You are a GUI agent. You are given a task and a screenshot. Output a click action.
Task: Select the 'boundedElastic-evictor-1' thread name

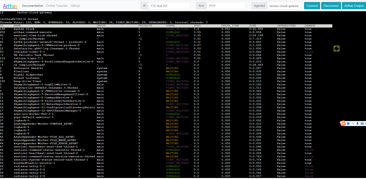(x=34, y=163)
